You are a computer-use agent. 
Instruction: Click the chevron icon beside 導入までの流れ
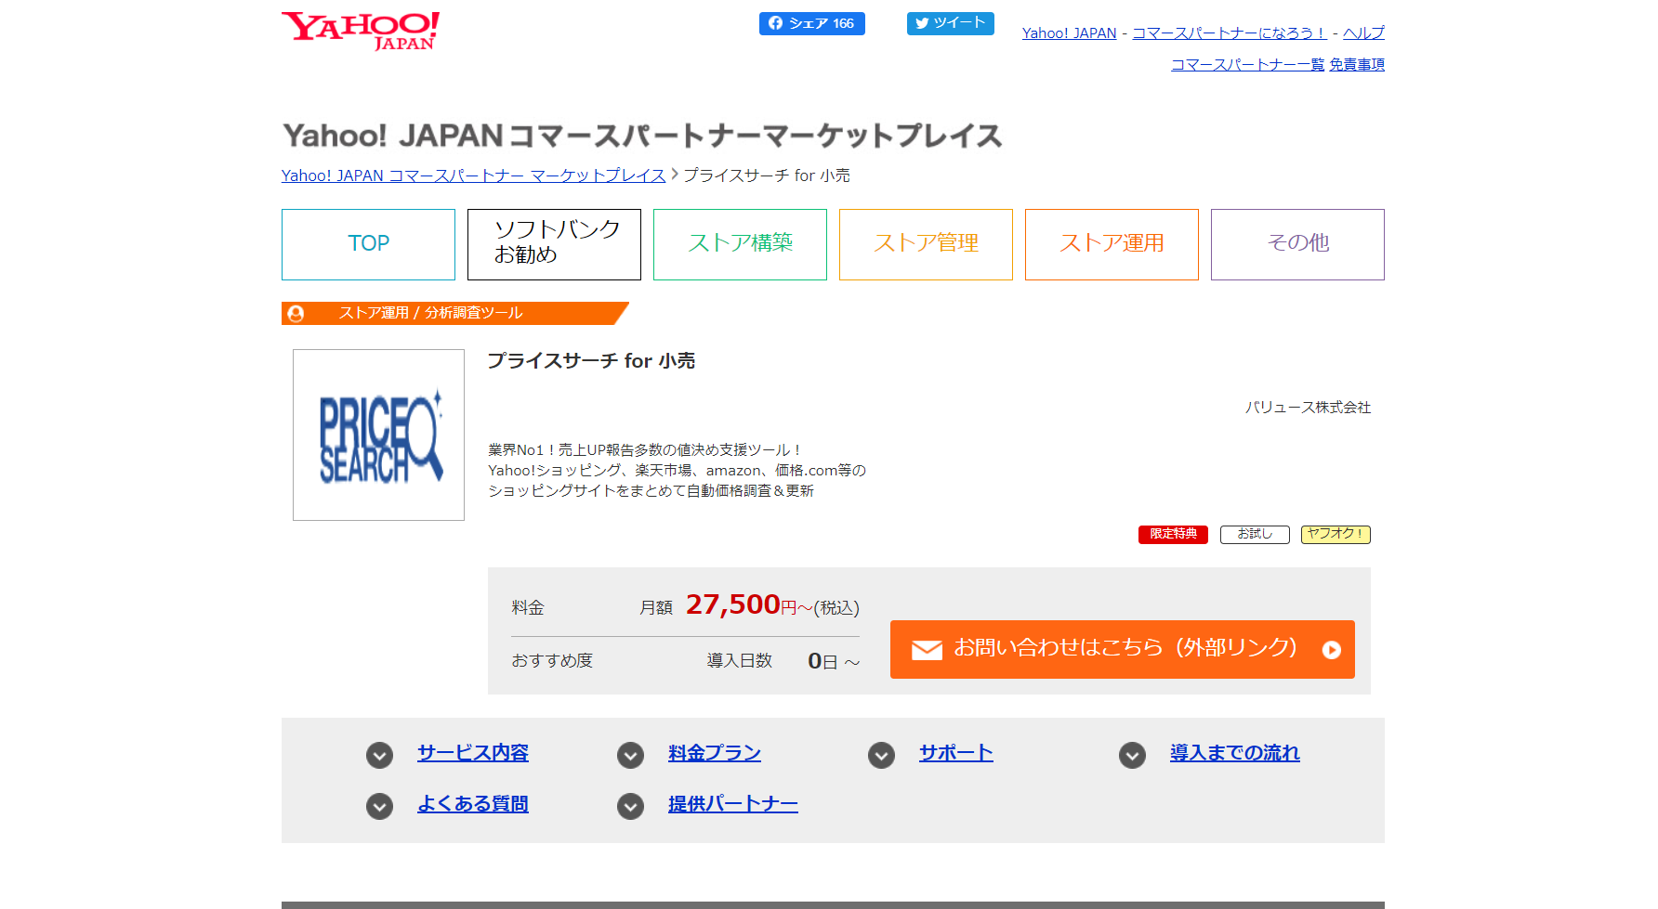point(1132,755)
